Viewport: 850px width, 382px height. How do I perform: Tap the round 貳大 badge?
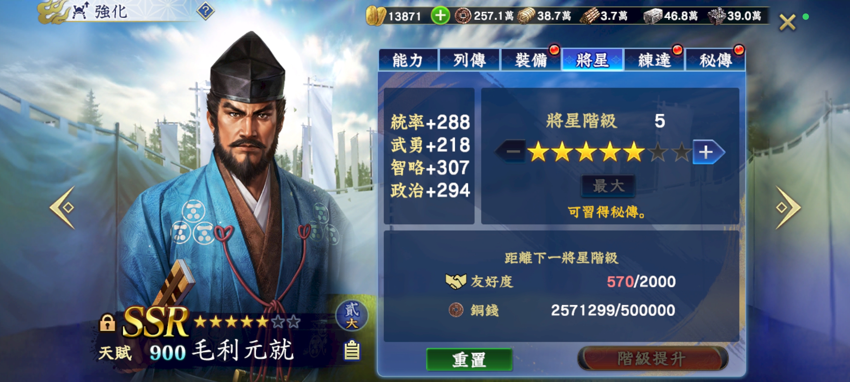[x=352, y=315]
